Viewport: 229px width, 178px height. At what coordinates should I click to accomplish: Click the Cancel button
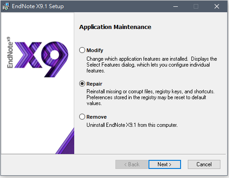coord(204,164)
